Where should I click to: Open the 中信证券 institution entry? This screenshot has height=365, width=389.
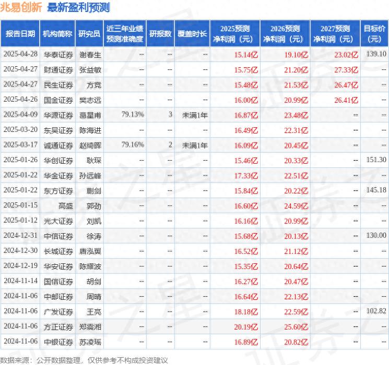tap(58, 236)
